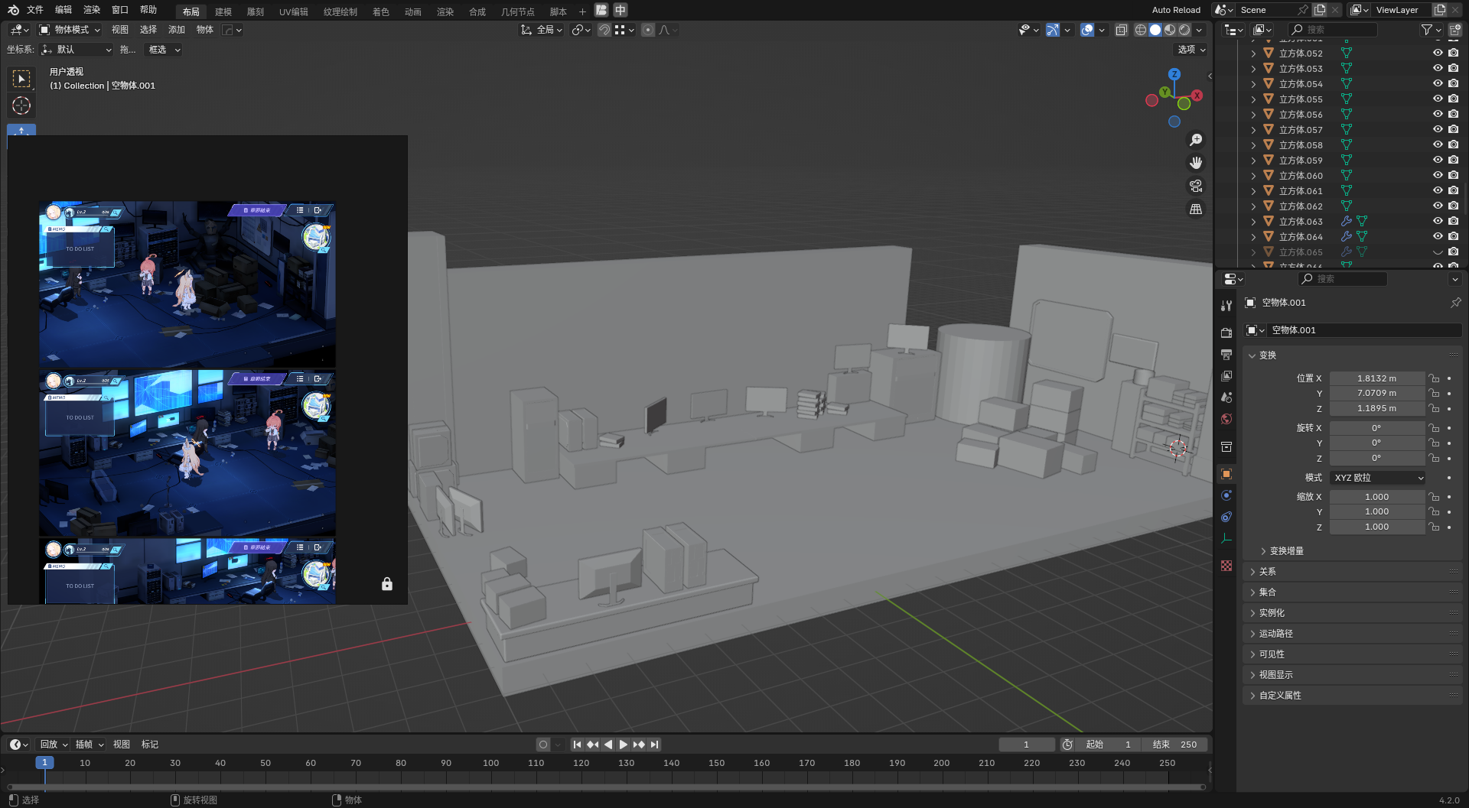Screen dimensions: 1469x808
Task: Open the XYZ 欧拉 rotation mode dropdown
Action: point(1378,478)
